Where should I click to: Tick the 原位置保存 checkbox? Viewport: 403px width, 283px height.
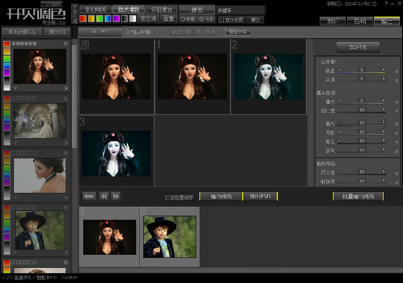[x=167, y=197]
